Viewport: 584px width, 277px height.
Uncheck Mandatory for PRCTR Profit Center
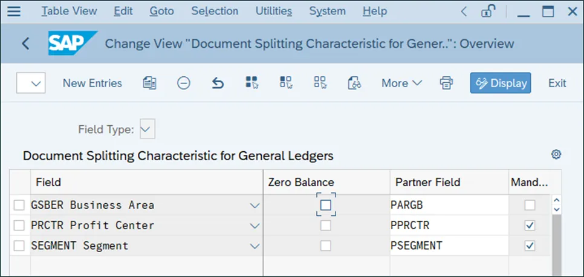click(x=530, y=225)
